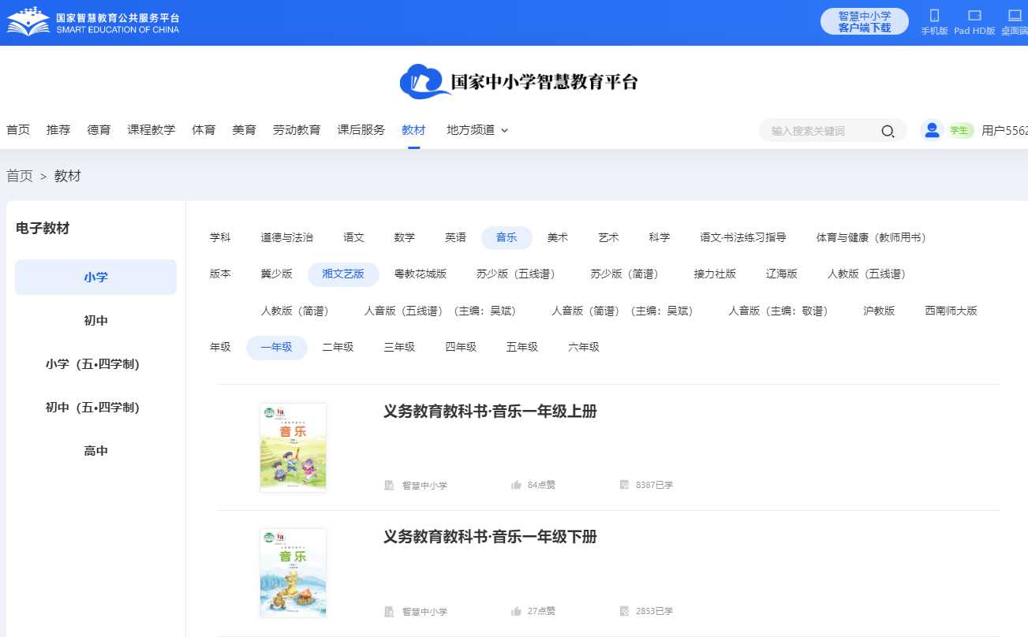Select 高中 in the sidebar

95,451
